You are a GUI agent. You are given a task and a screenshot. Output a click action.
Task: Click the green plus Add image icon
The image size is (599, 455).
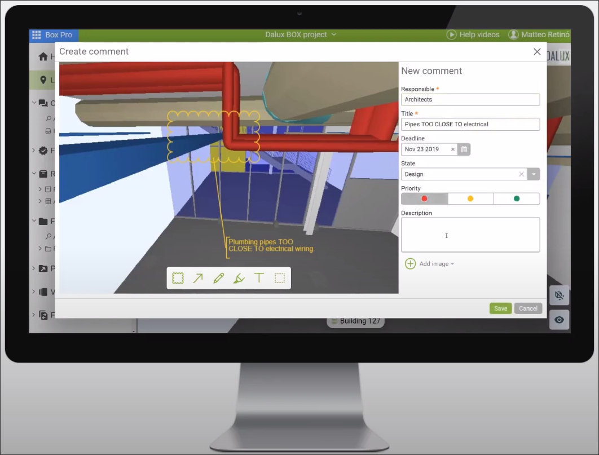click(410, 264)
